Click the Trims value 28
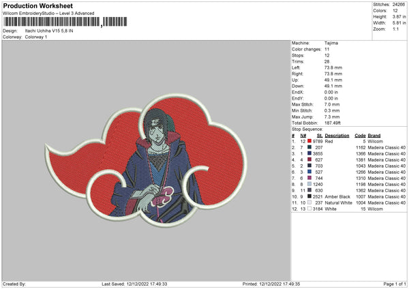Screen dimensions: 409x289 [x=327, y=61]
